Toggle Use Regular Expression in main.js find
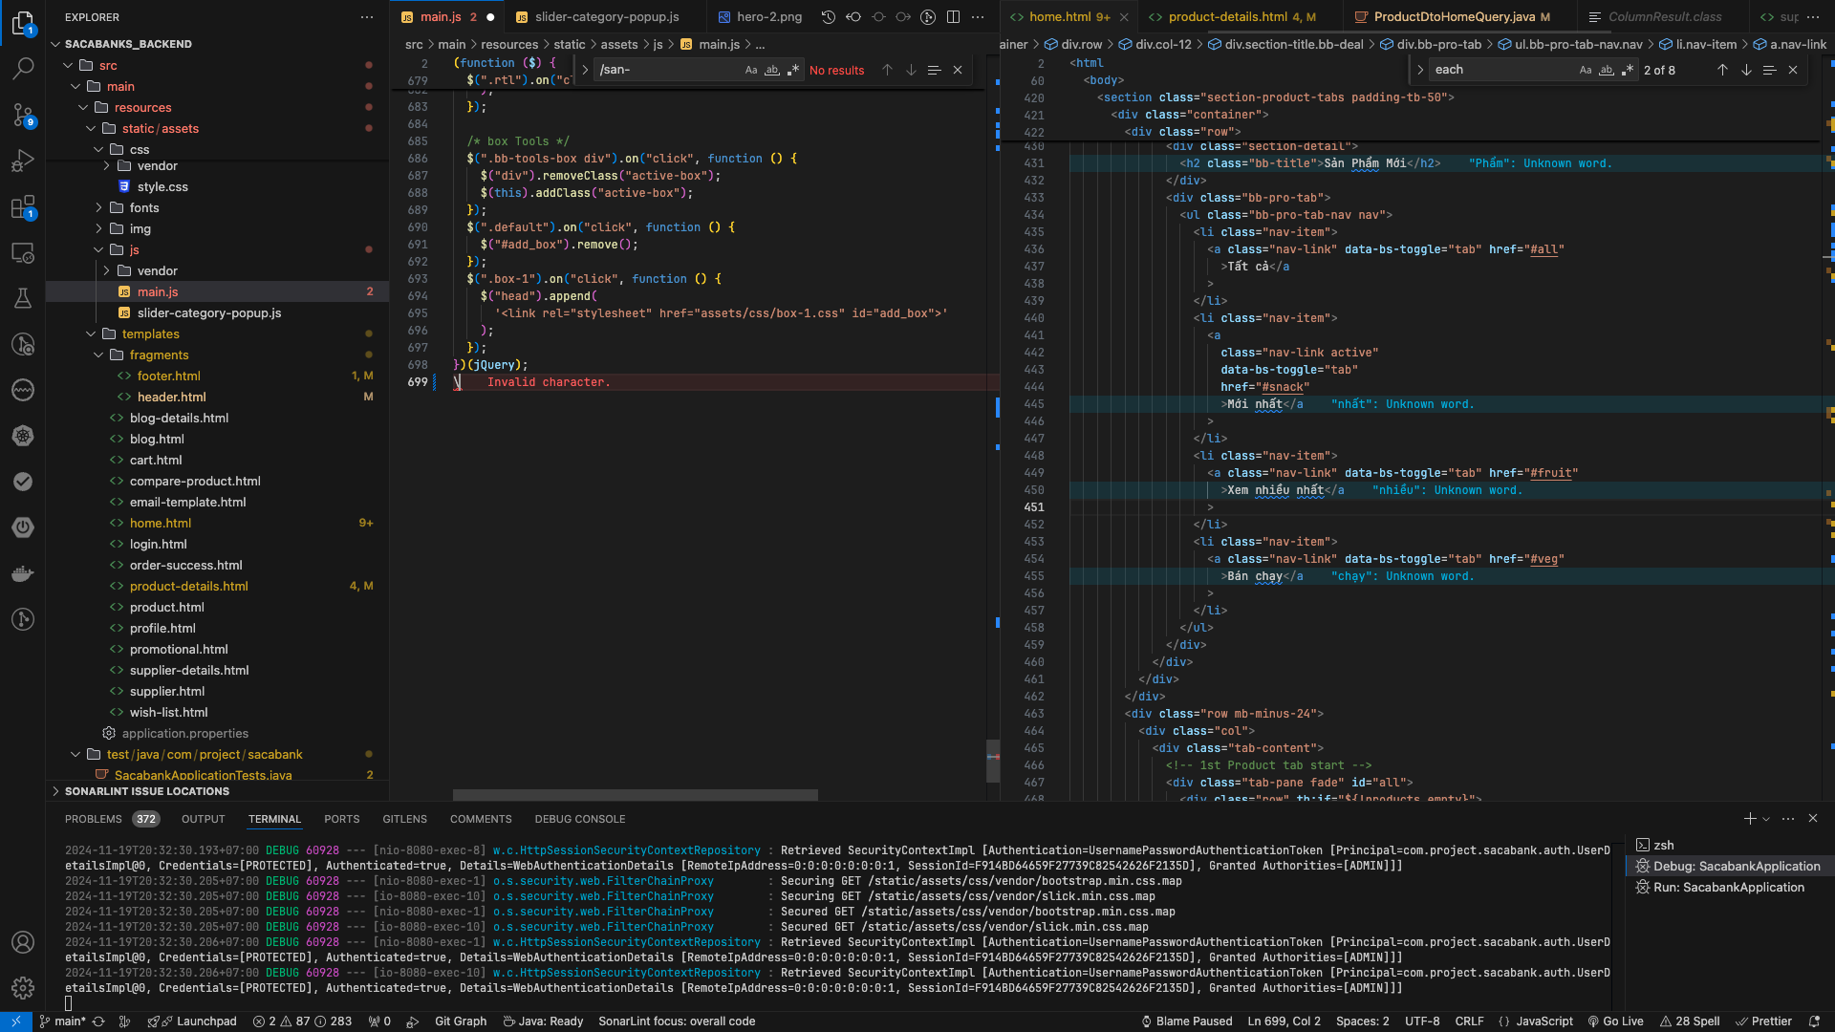Viewport: 1835px width, 1032px height. (x=792, y=70)
